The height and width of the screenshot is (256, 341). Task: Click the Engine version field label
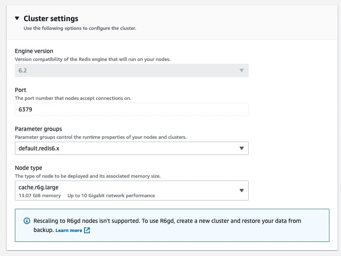point(34,51)
